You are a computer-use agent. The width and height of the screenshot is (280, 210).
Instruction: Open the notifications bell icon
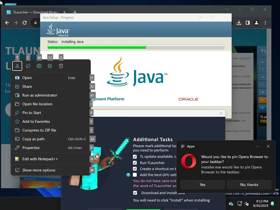(273, 203)
